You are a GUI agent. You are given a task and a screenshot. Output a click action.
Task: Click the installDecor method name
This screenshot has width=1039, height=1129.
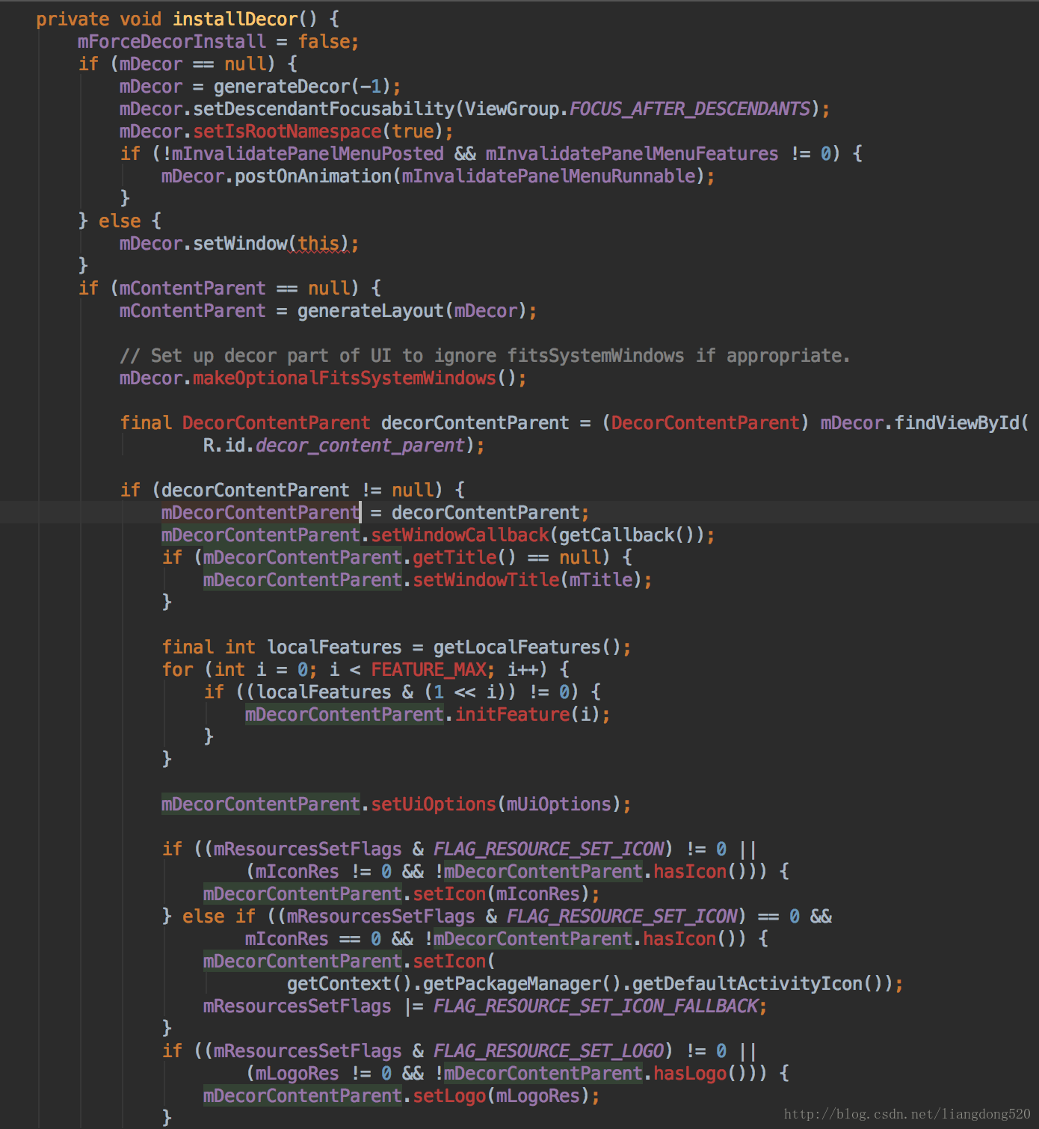(235, 19)
